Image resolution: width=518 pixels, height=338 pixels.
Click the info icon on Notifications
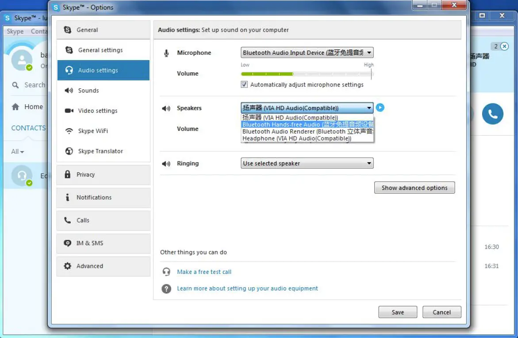tap(67, 197)
